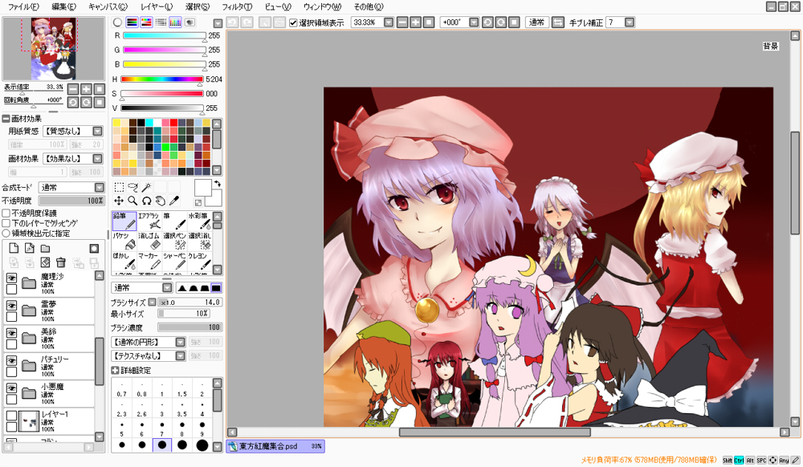The width and height of the screenshot is (803, 467).
Task: Hide the パチュリー layer folder
Action: tap(11, 360)
